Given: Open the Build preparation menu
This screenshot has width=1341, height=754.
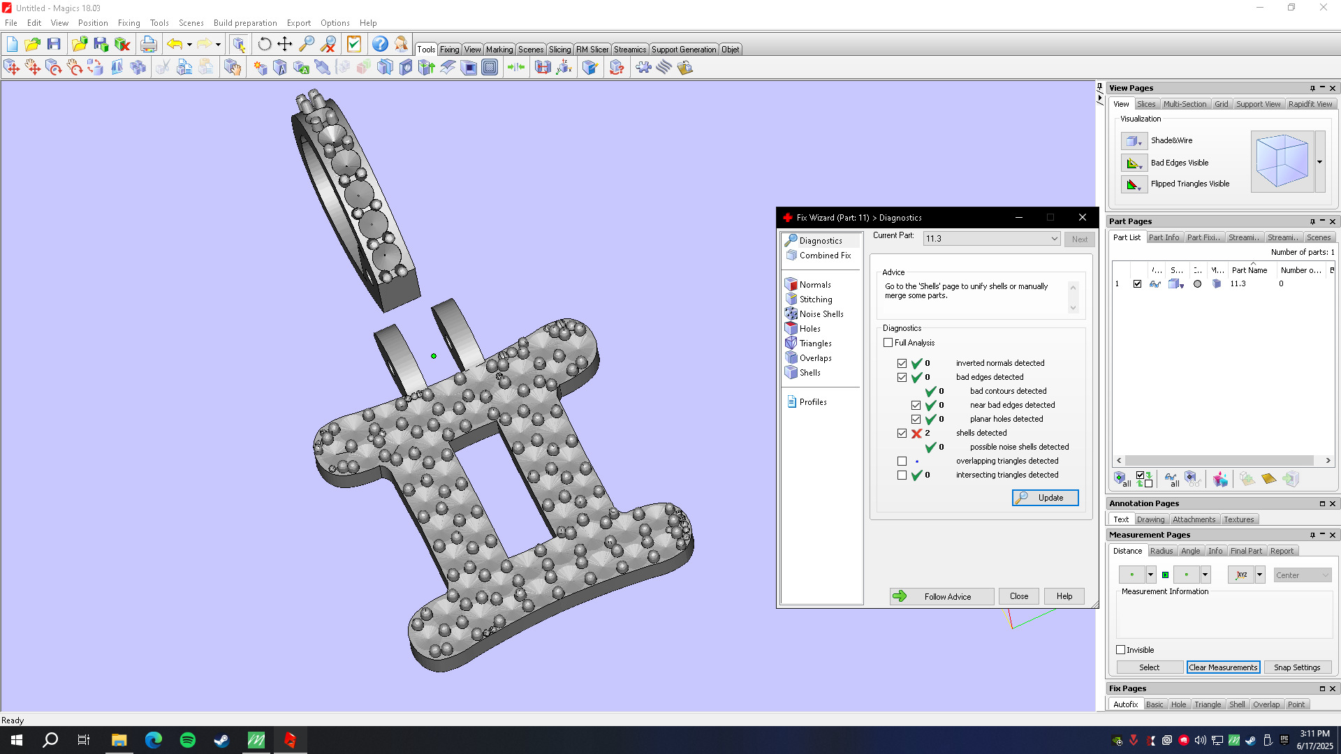Looking at the screenshot, I should [x=244, y=23].
